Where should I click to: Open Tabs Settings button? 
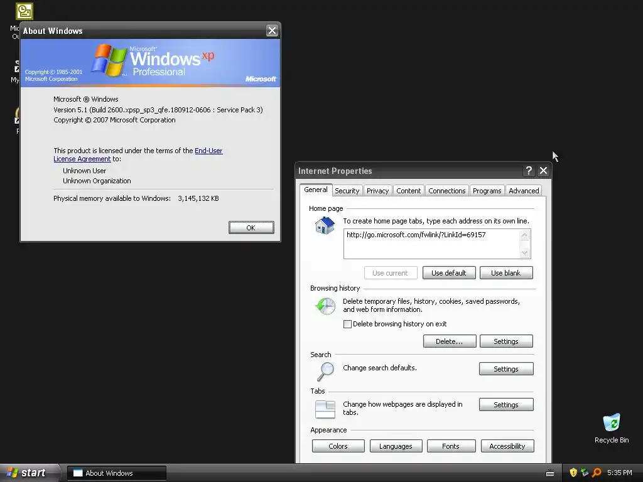pyautogui.click(x=506, y=405)
